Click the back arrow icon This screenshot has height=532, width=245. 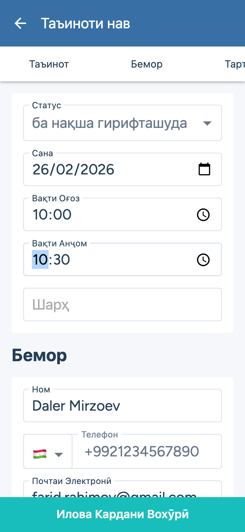(20, 23)
